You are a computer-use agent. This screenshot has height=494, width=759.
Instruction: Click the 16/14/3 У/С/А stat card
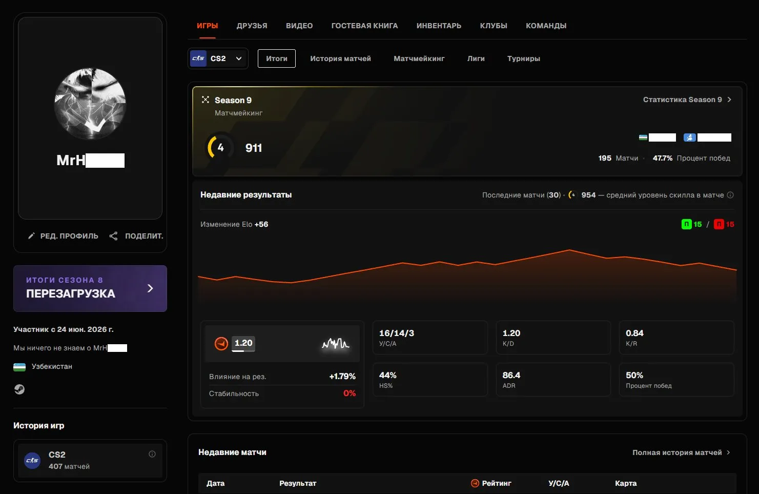point(430,338)
